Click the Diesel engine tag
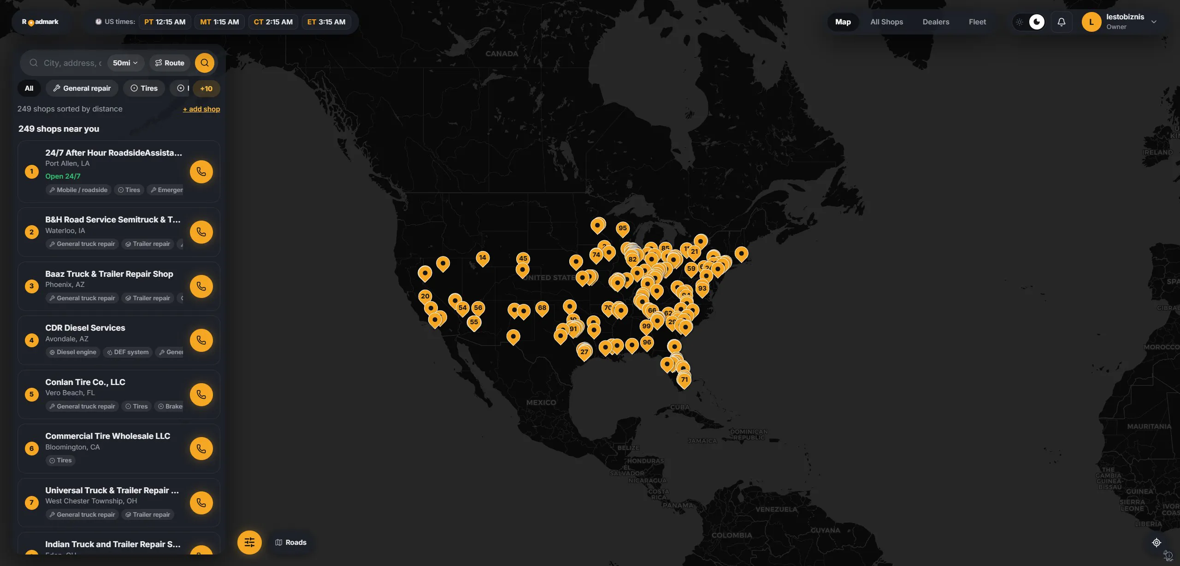 [73, 352]
